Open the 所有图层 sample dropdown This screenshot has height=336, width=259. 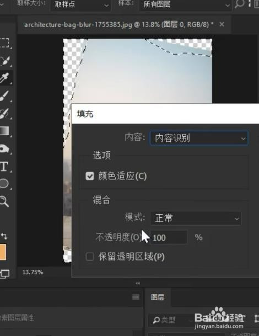pyautogui.click(x=186, y=5)
